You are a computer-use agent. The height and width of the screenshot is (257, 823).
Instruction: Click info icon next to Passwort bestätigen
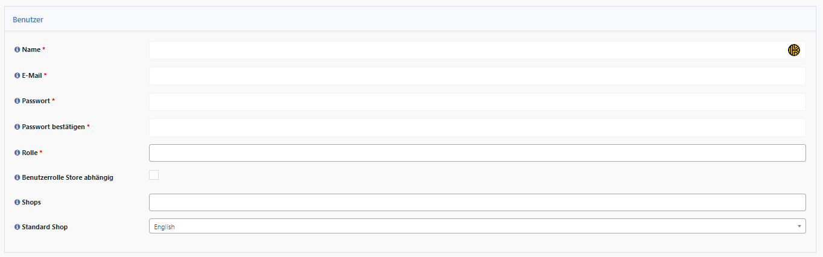[17, 127]
